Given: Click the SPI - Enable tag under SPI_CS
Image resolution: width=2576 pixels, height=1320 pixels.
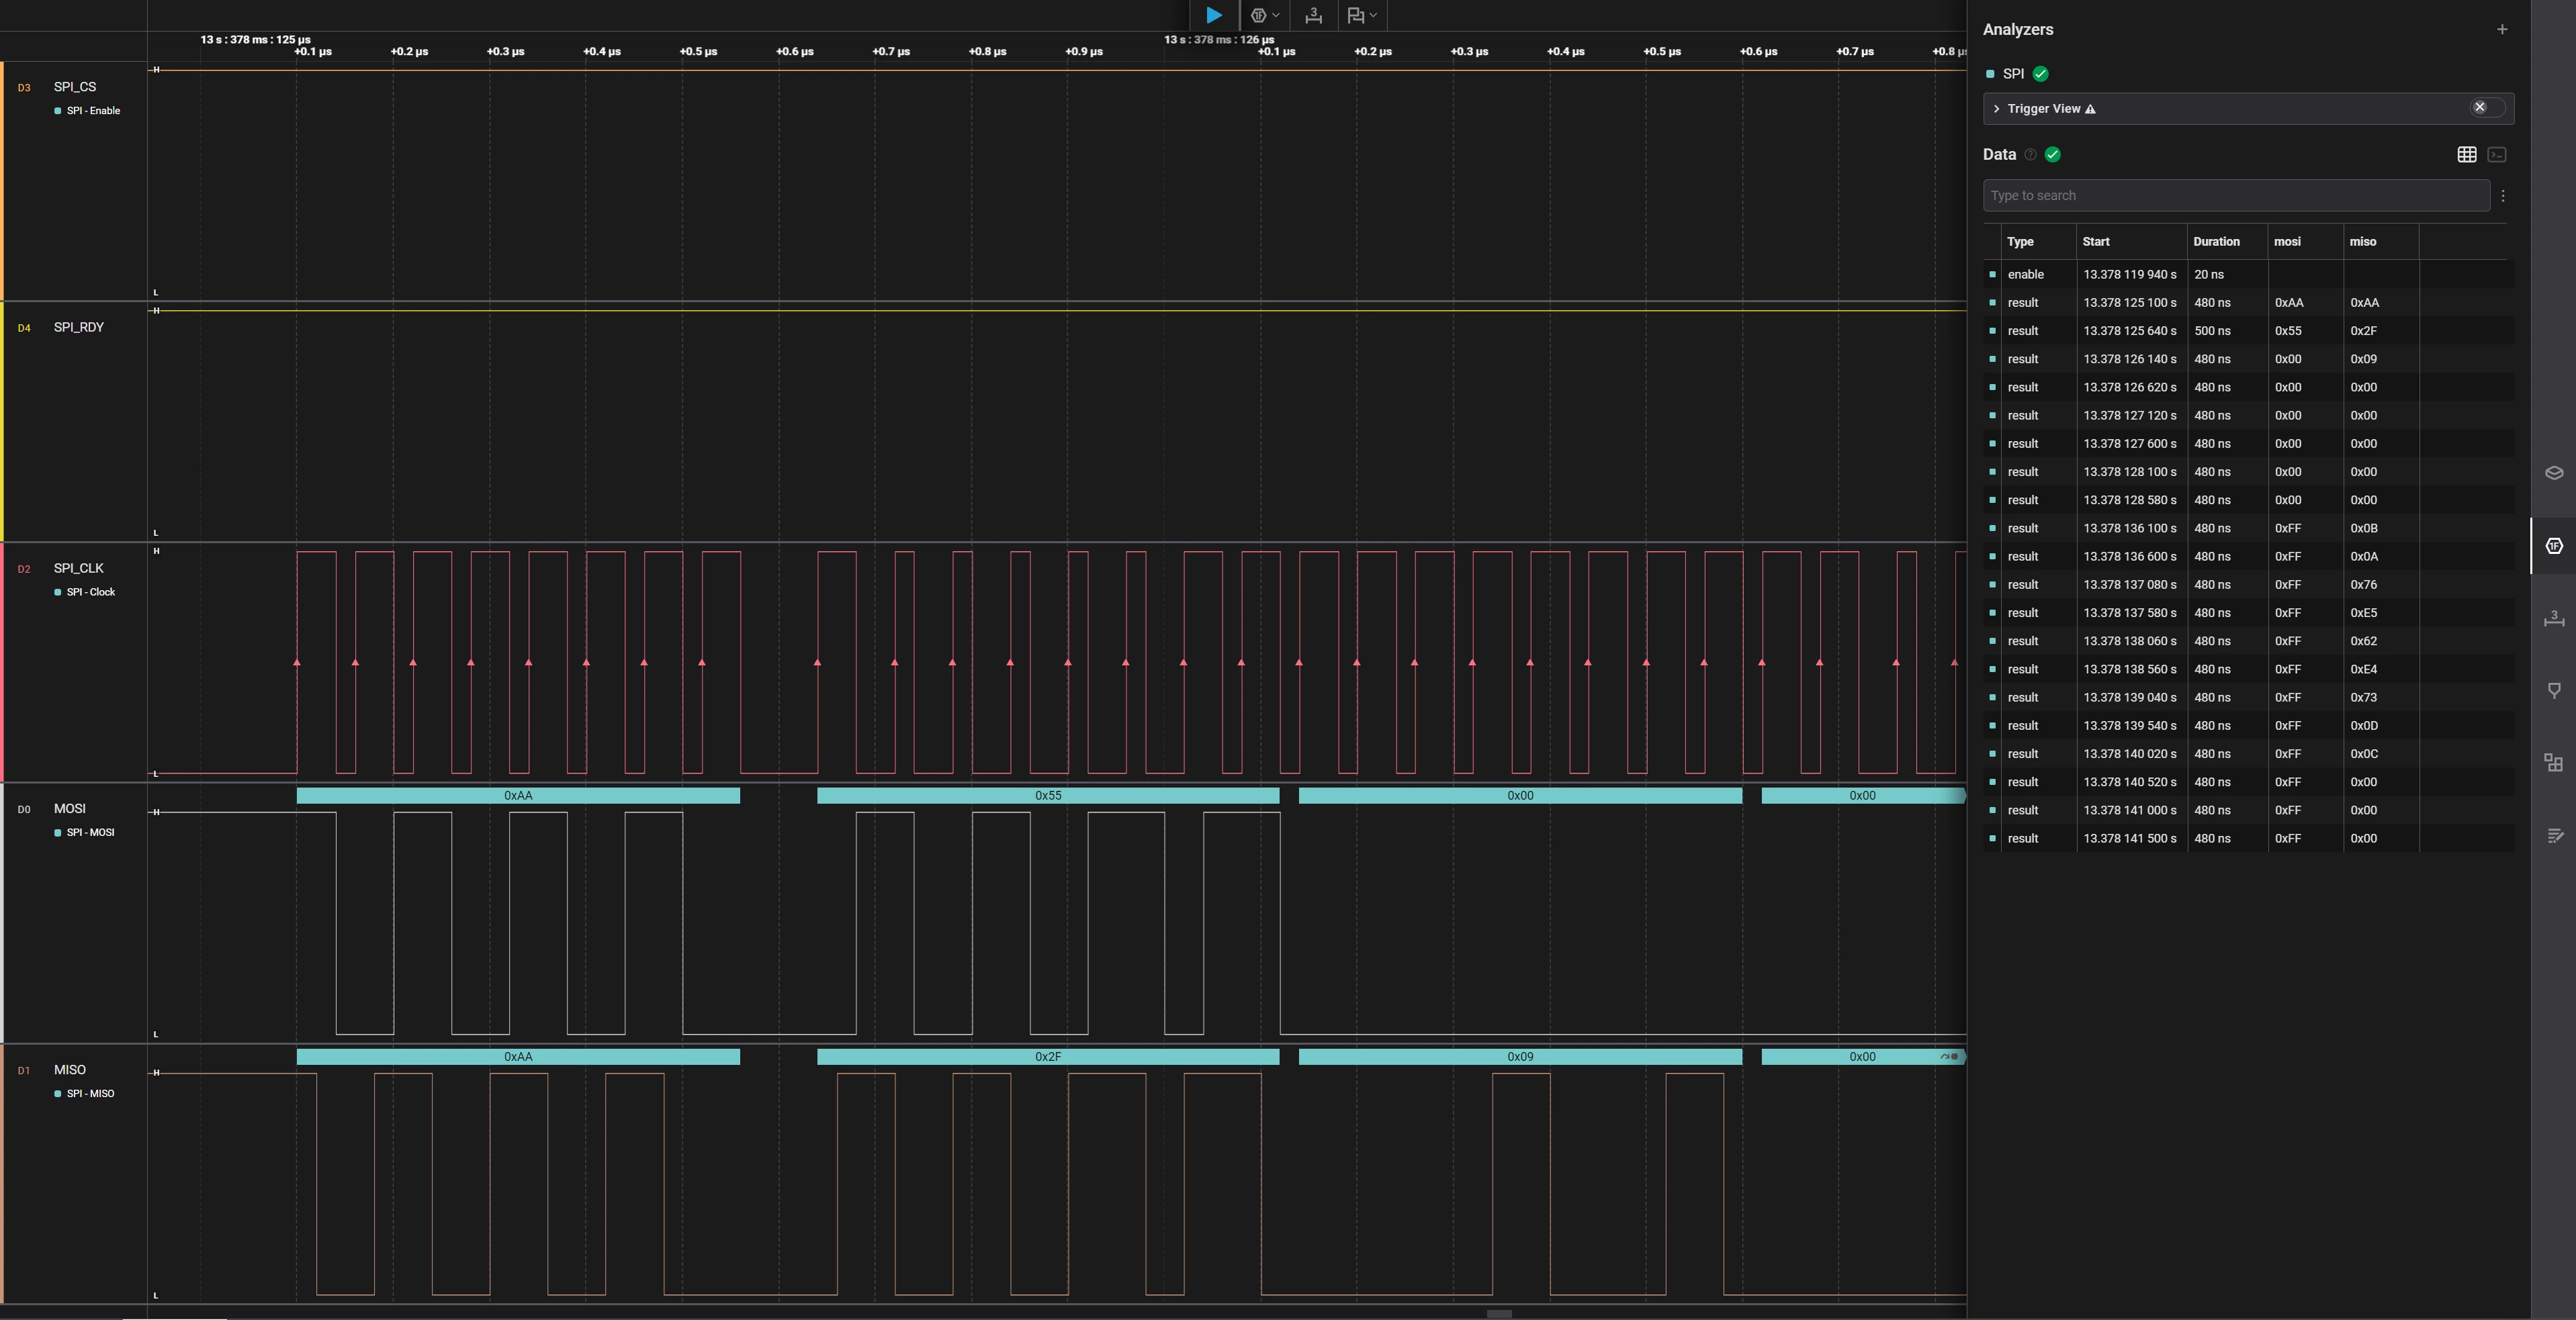Looking at the screenshot, I should 87,111.
